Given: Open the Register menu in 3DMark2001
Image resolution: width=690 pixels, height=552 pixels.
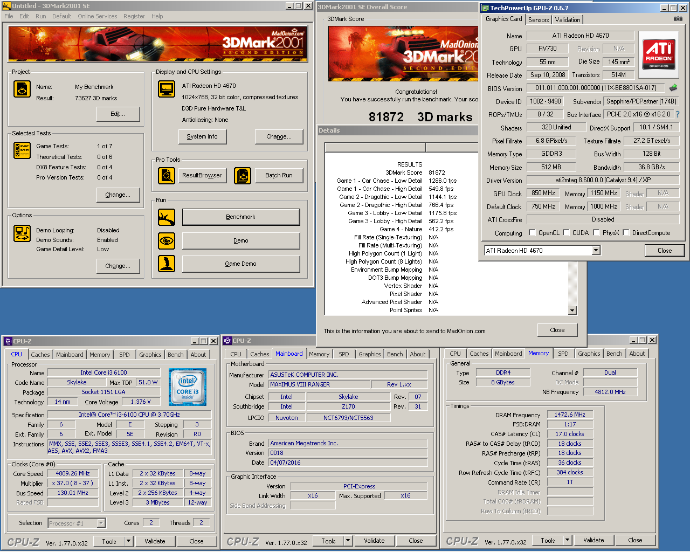Looking at the screenshot, I should [134, 16].
